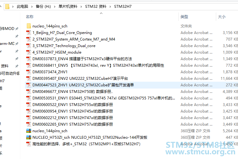Expand breadcrumb chevron after 备份 (H:)
This screenshot has width=238, height=159.
[55, 7]
